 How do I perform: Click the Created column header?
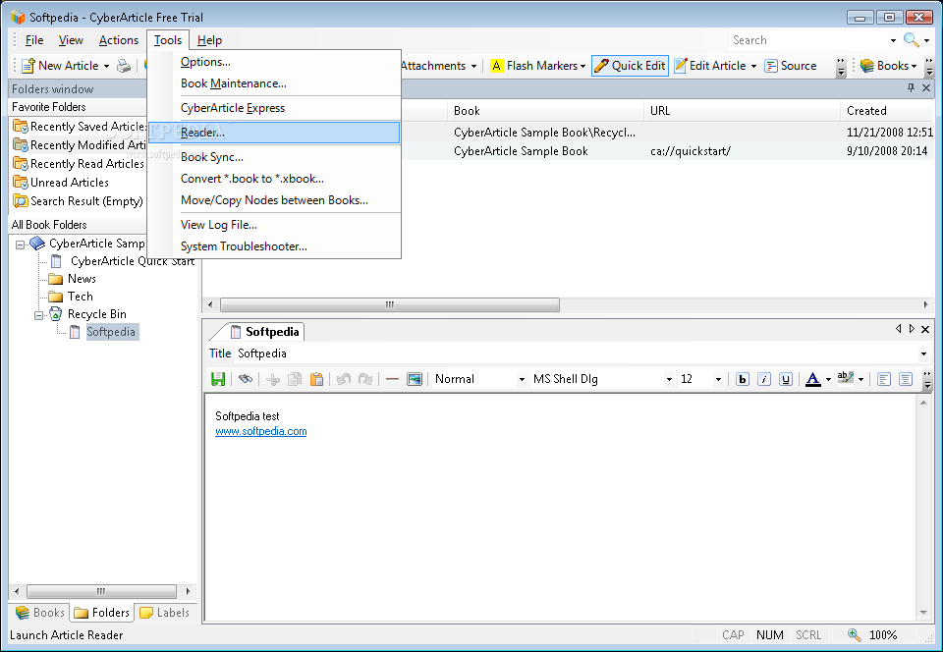[x=886, y=111]
